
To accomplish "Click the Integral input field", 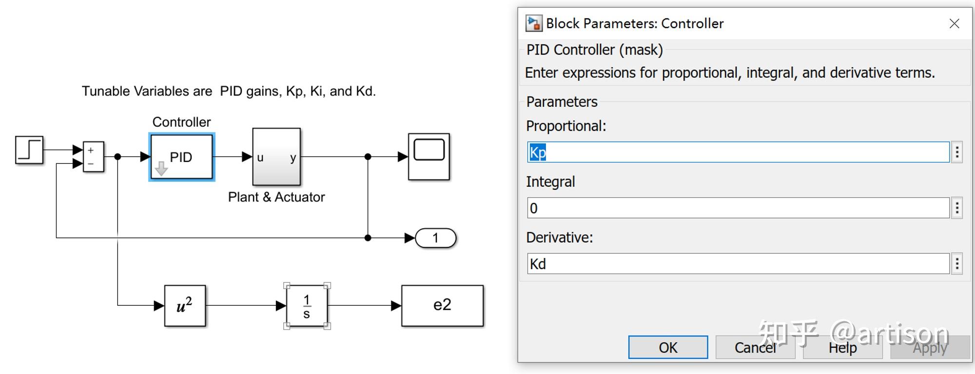I will [x=738, y=208].
